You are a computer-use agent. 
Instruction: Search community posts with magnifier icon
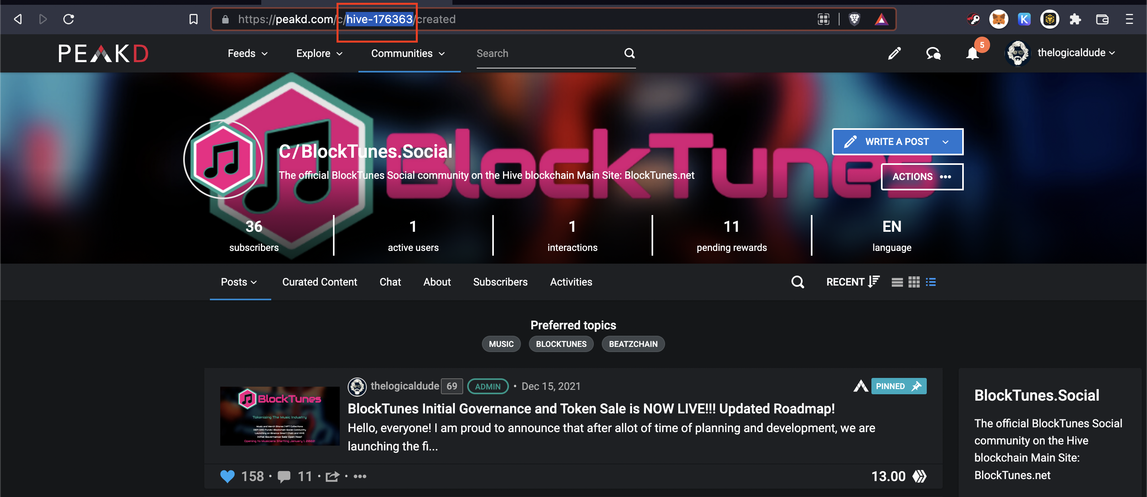coord(797,282)
